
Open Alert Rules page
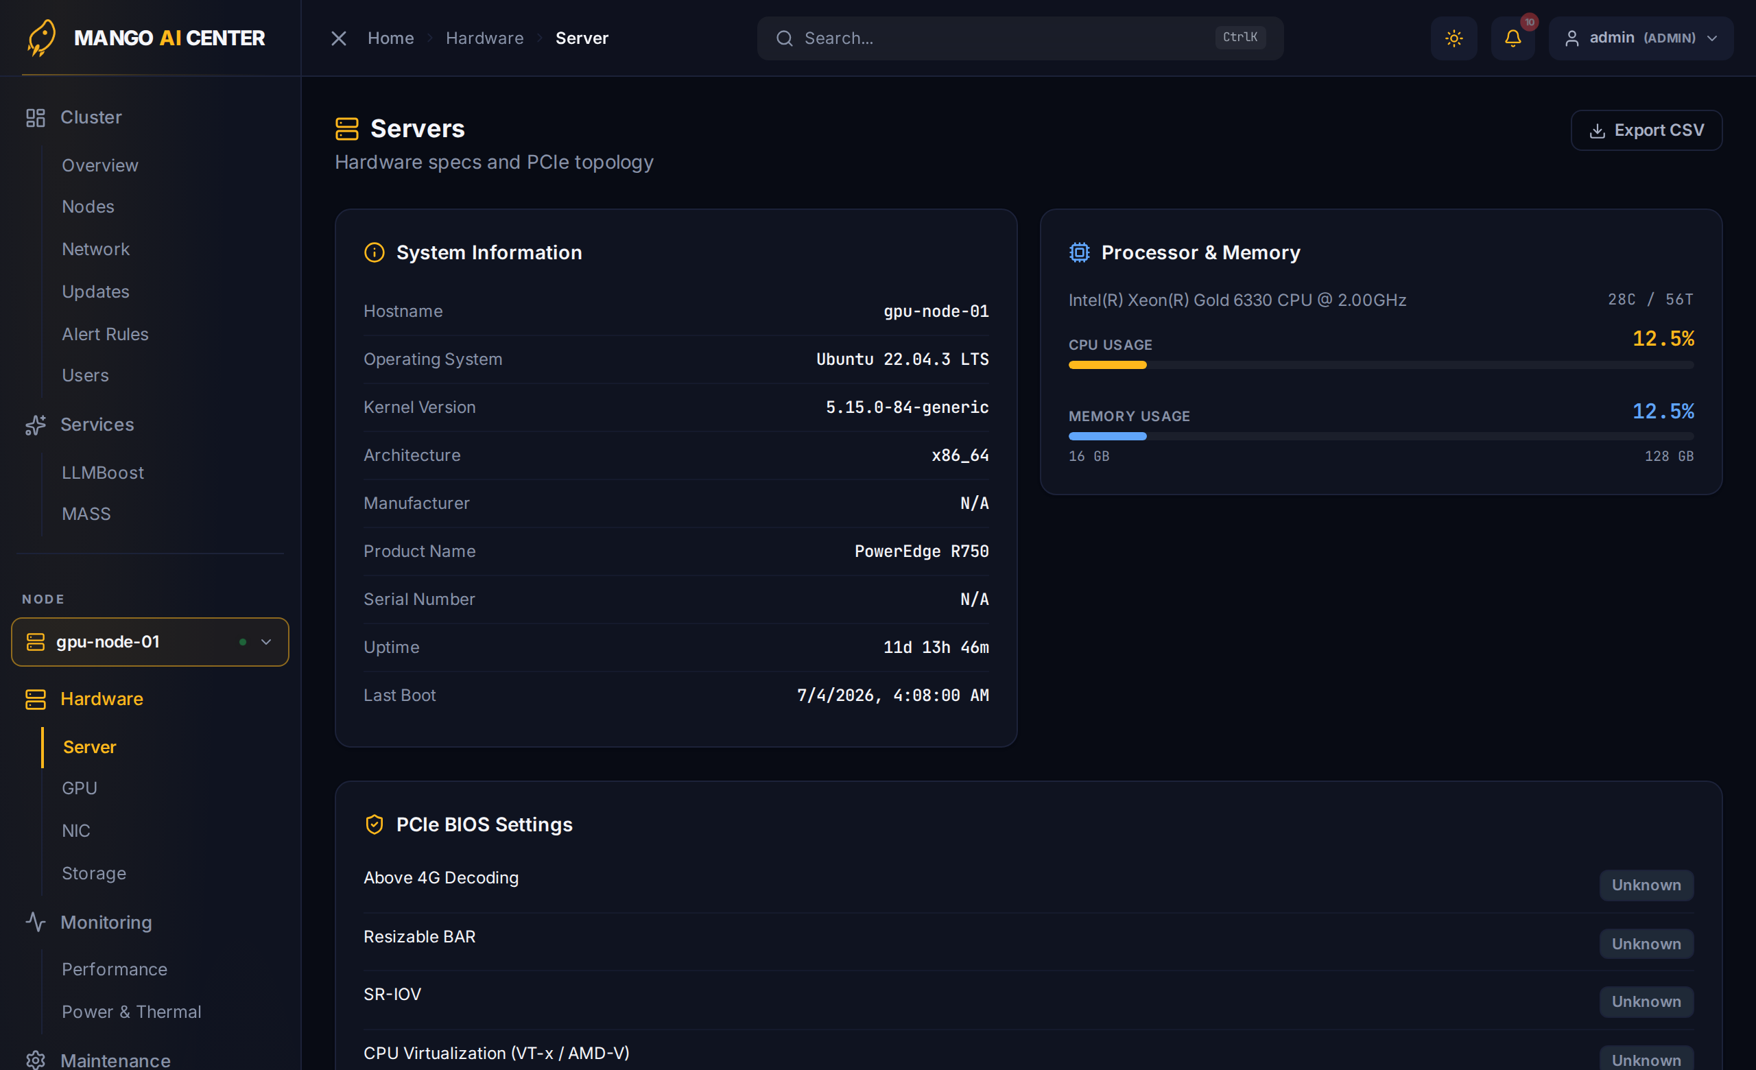click(x=105, y=334)
